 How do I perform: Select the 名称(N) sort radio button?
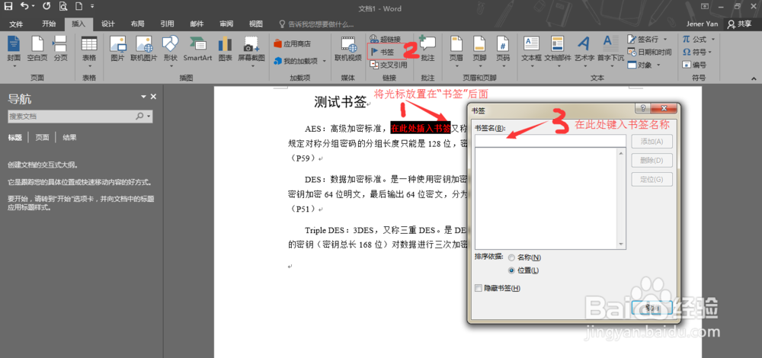click(511, 257)
